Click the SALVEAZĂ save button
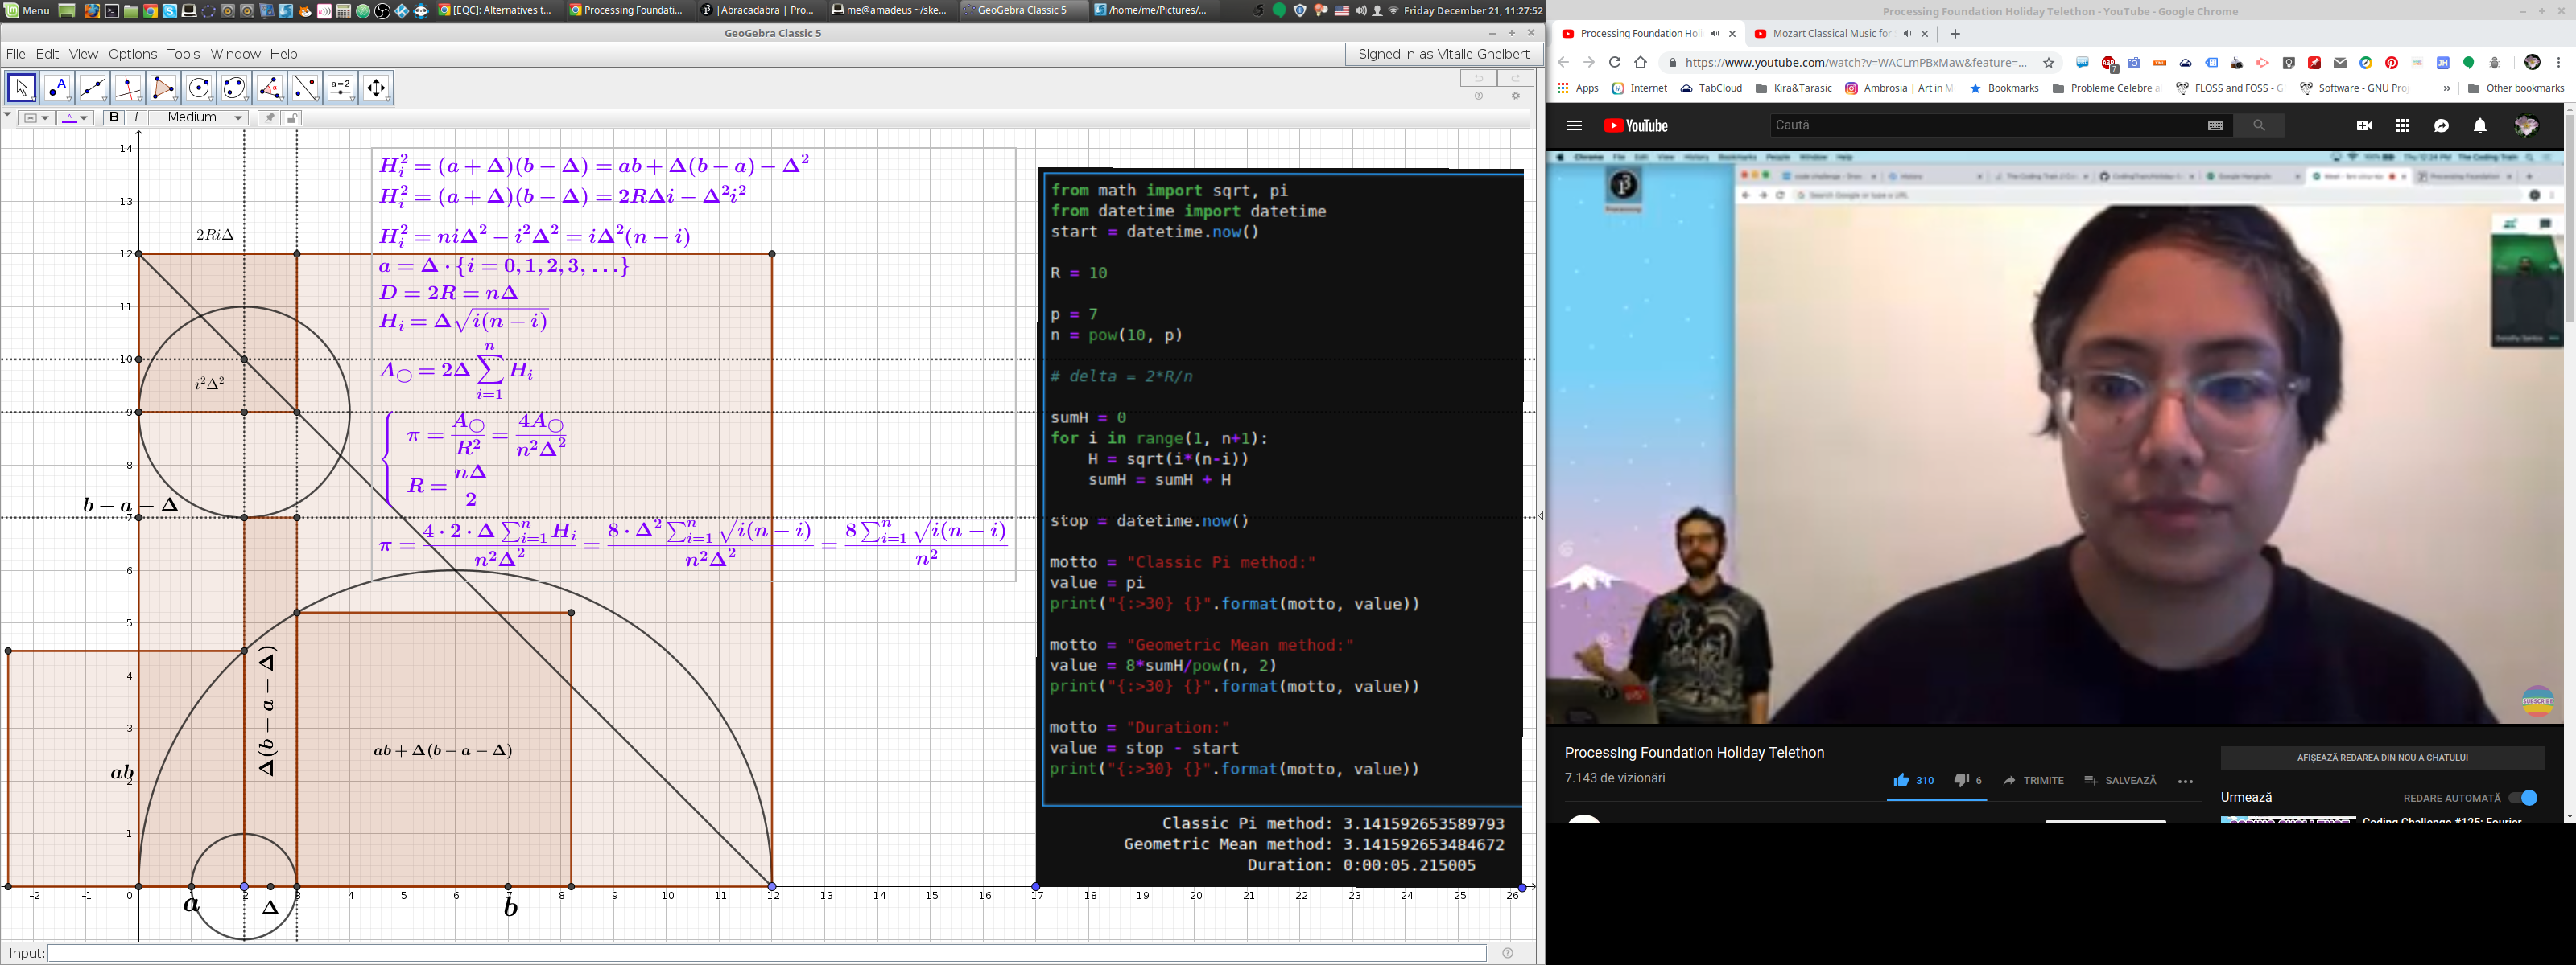 2120,780
